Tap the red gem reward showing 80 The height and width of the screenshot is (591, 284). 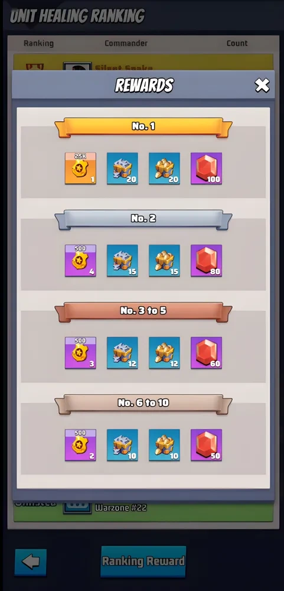pyautogui.click(x=207, y=261)
